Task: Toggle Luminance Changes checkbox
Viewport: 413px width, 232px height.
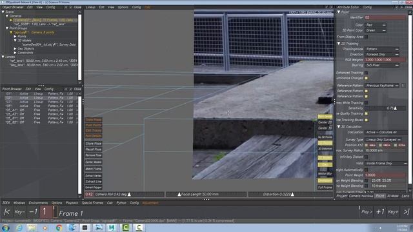Action: [x=366, y=78]
